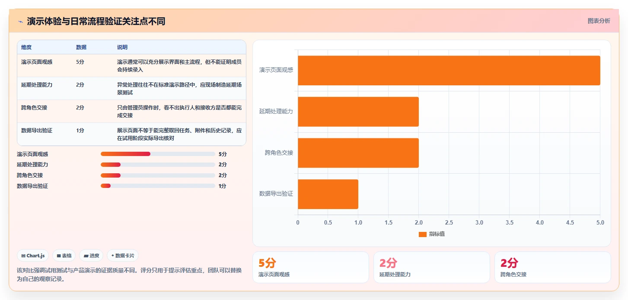This screenshot has width=628, height=300.
Task: Click the 5.0 axis tick label
Action: (600, 223)
